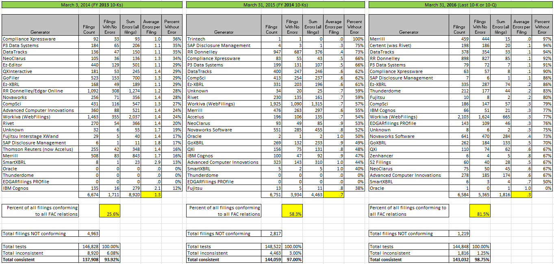Select the 1,711 filings with no errors total
554x264 pixels.
[110, 195]
